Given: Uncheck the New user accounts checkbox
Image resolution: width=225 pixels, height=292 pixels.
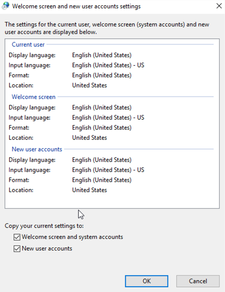Looking at the screenshot, I should (x=17, y=249).
